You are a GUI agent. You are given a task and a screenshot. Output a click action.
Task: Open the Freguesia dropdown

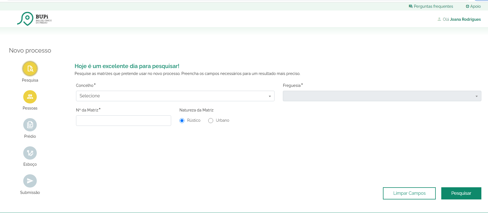(x=382, y=96)
